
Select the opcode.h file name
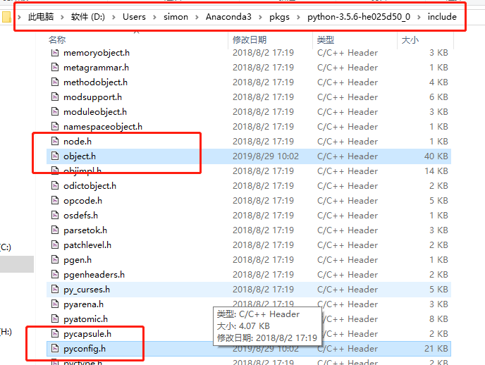point(82,201)
